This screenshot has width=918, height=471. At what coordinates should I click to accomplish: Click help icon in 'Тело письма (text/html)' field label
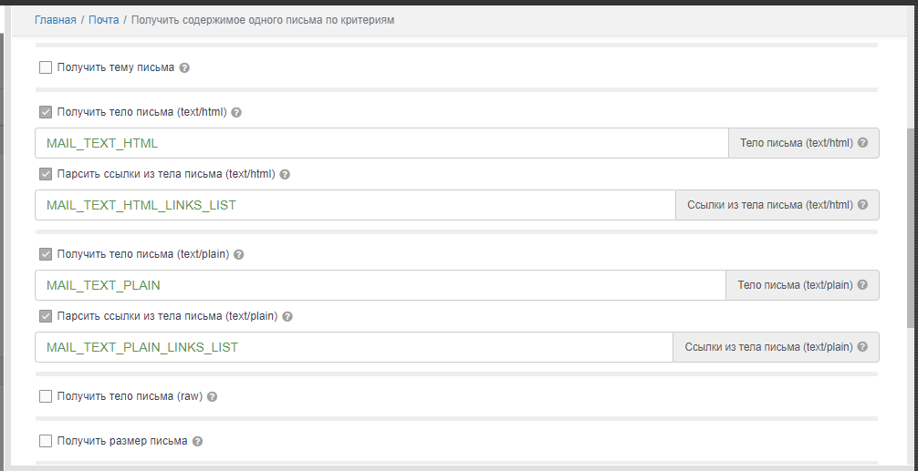click(862, 143)
